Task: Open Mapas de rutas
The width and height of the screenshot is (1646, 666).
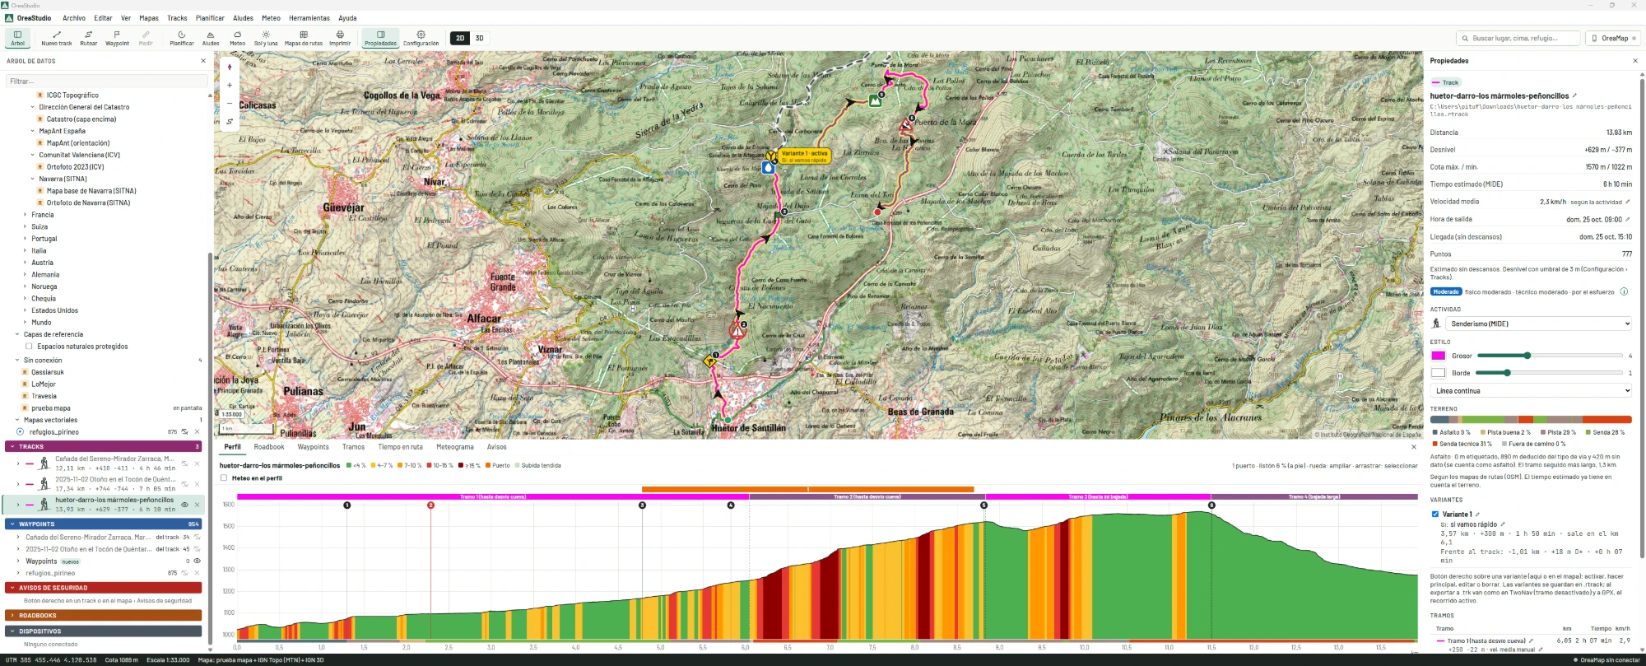Action: 304,38
